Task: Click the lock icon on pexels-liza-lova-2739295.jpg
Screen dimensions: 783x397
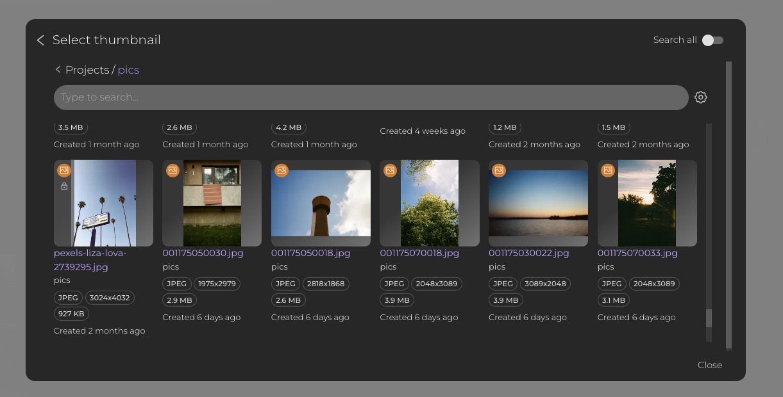Action: 64,186
